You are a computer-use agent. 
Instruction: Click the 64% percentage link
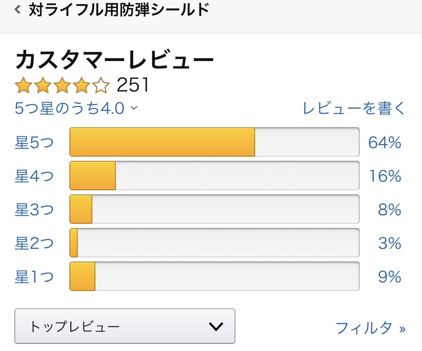pyautogui.click(x=385, y=142)
